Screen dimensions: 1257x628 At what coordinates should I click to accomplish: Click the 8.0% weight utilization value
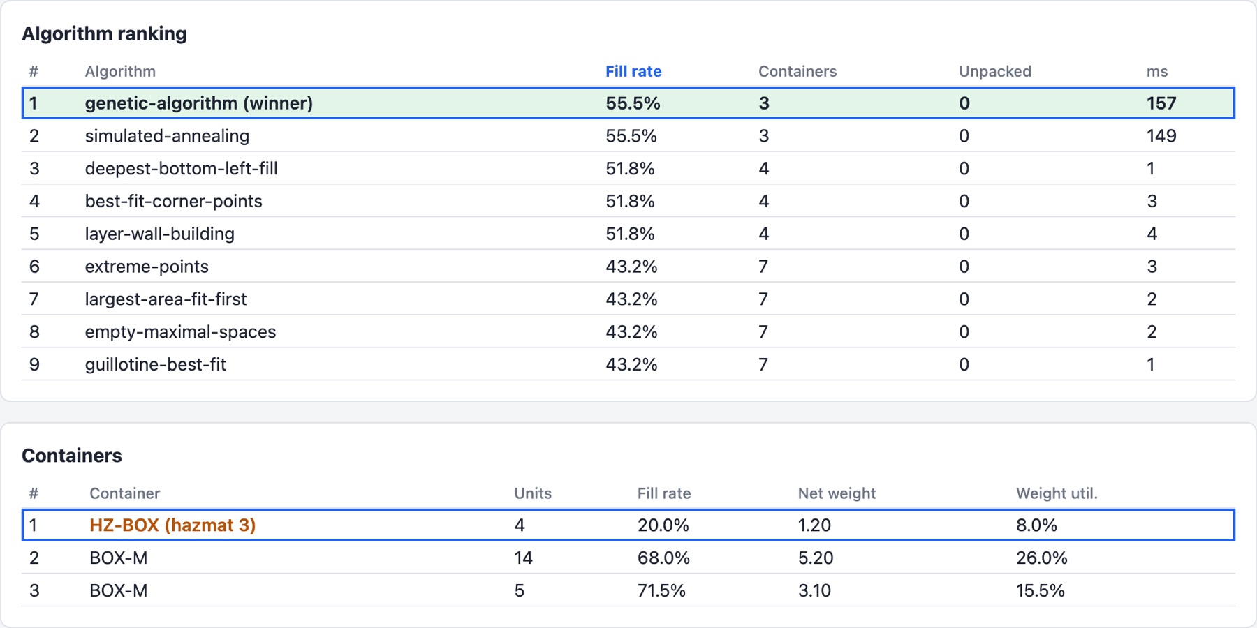[x=1036, y=525]
